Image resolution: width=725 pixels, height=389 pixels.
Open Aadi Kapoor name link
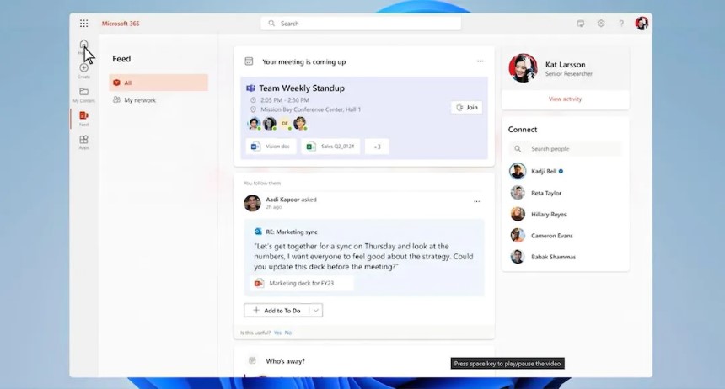pos(282,200)
